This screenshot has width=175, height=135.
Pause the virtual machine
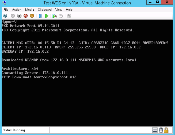pyautogui.click(x=40, y=16)
